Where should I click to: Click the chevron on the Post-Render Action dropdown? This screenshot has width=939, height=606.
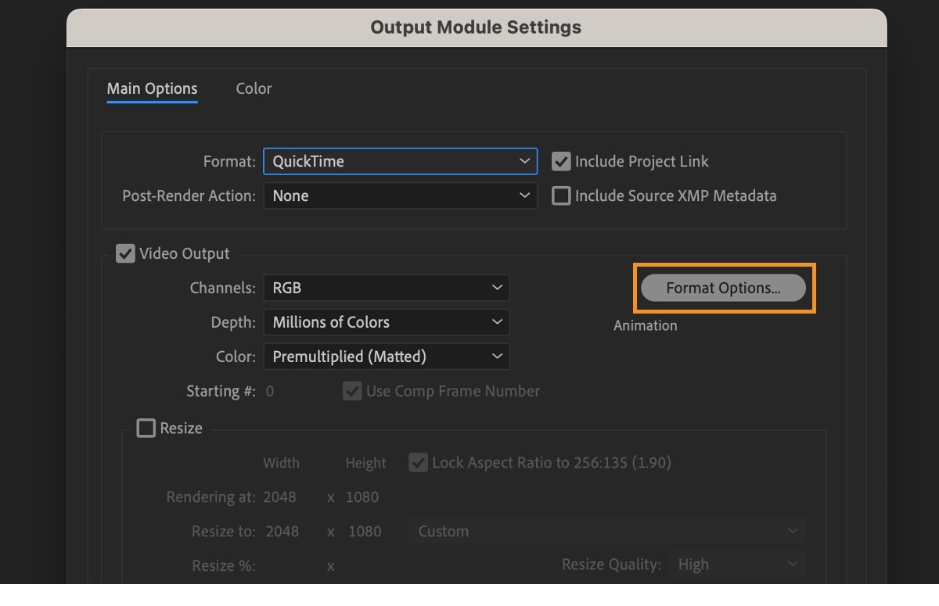[526, 195]
